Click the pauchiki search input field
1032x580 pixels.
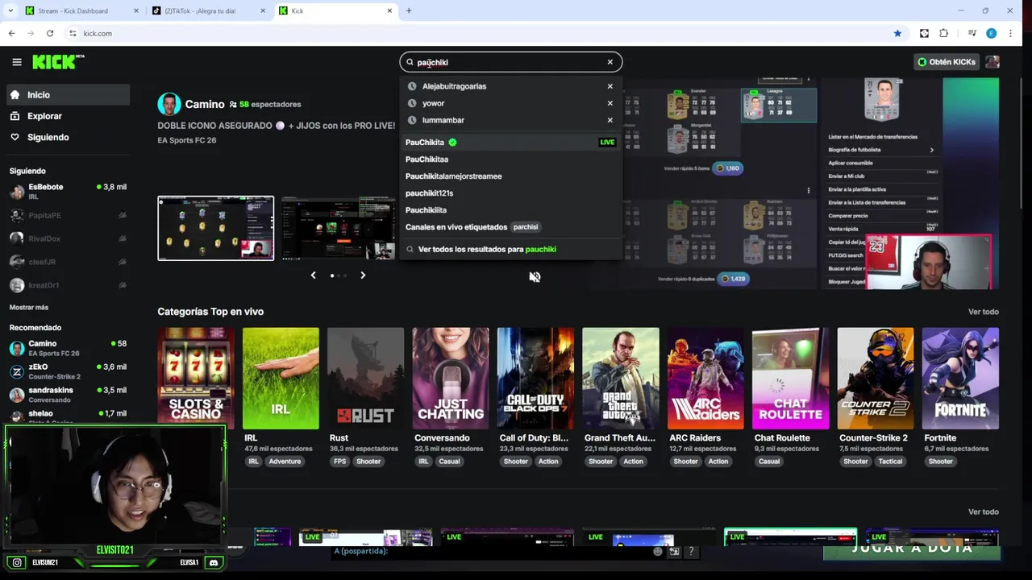tap(510, 62)
